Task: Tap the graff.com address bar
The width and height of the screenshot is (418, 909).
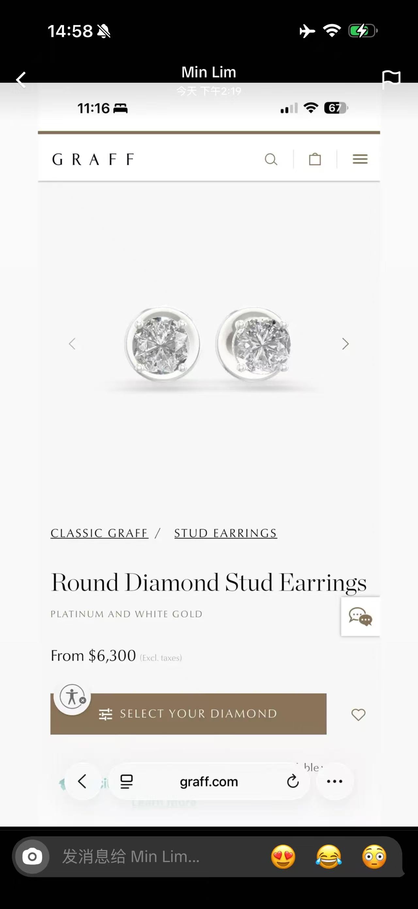Action: [209, 782]
